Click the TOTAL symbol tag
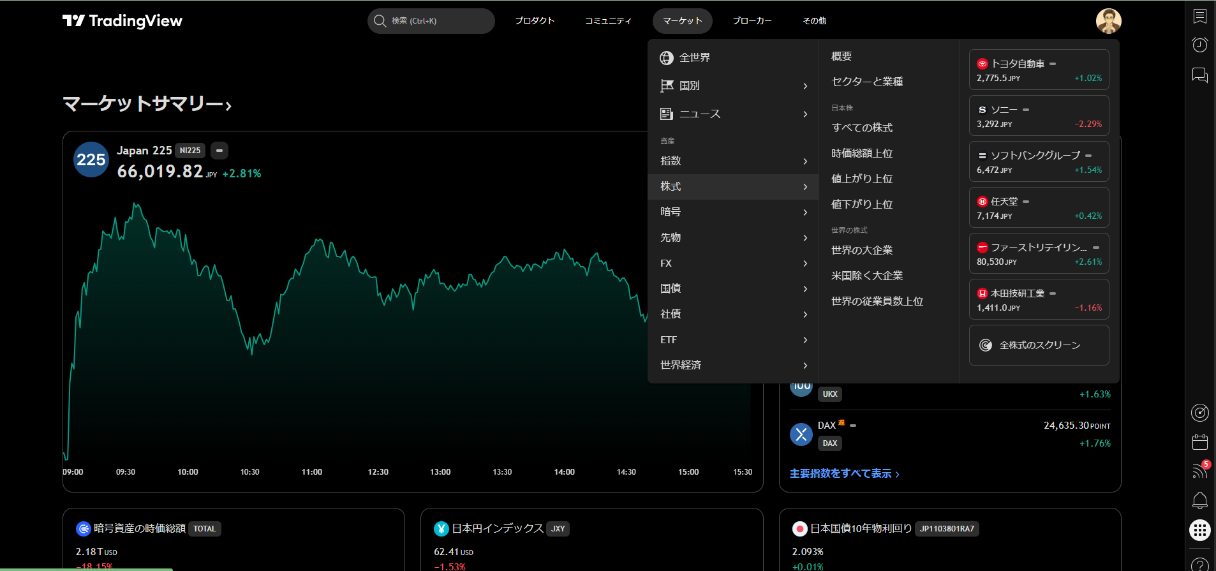The image size is (1216, 571). pyautogui.click(x=205, y=529)
